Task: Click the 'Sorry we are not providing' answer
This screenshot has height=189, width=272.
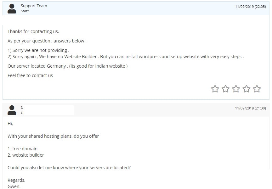Action: pyautogui.click(x=38, y=50)
